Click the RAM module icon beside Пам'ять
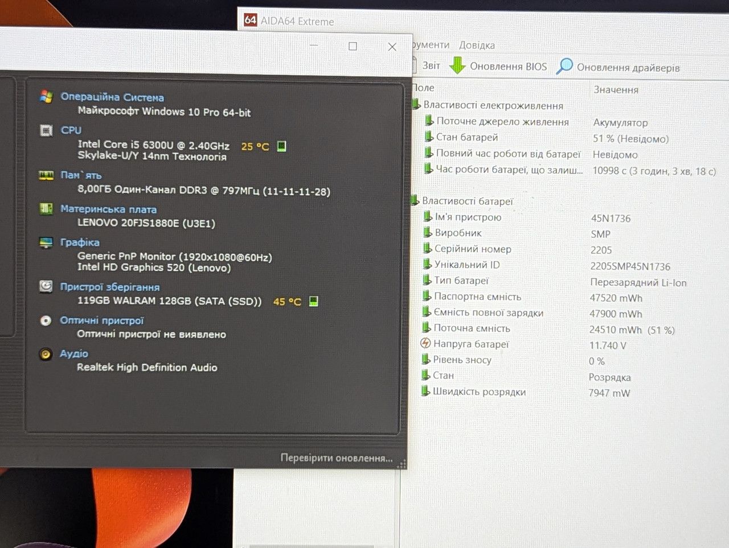The width and height of the screenshot is (729, 548). [x=46, y=175]
